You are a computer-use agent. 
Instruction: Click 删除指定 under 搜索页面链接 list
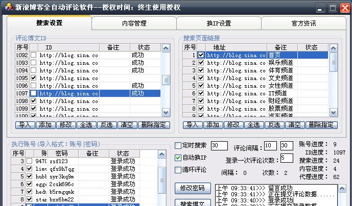click(321, 125)
